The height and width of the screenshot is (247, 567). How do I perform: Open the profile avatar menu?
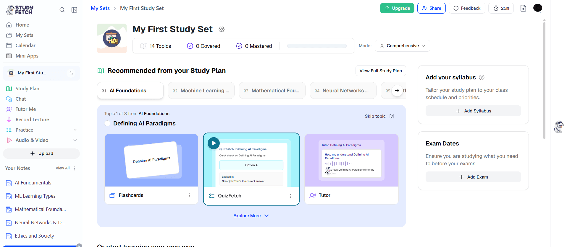click(x=538, y=8)
